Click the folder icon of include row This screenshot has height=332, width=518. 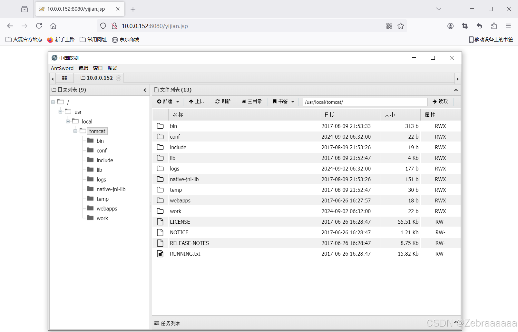click(160, 147)
